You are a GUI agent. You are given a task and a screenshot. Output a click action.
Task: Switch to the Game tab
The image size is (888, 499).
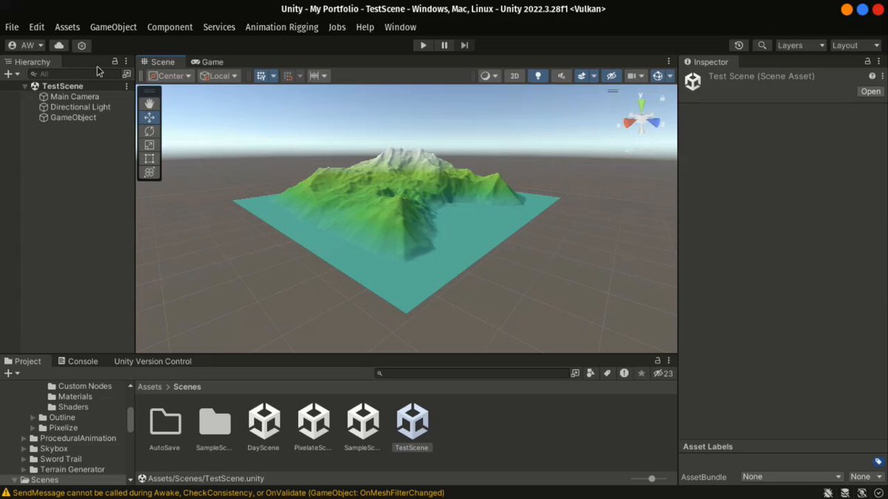(207, 62)
